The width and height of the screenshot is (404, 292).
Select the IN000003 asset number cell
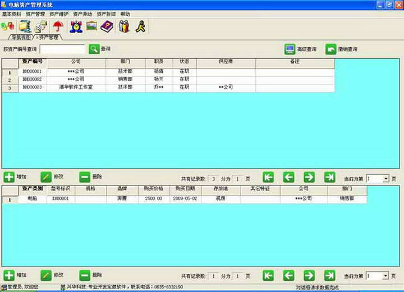pyautogui.click(x=33, y=87)
